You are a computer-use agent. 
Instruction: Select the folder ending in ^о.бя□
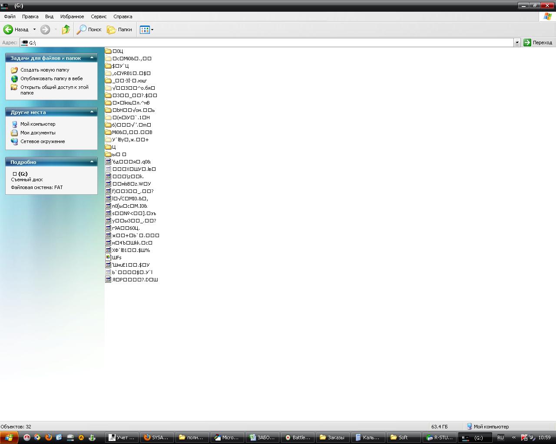pyautogui.click(x=130, y=88)
